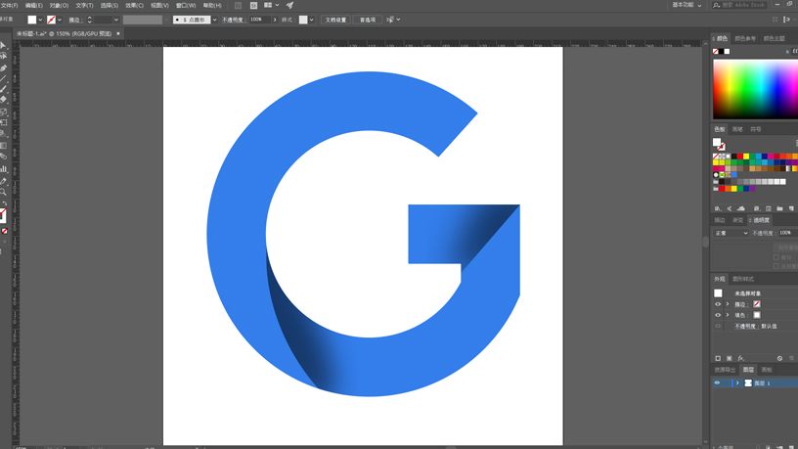798x449 pixels.
Task: Switch to Color Guide tab
Action: coord(745,39)
